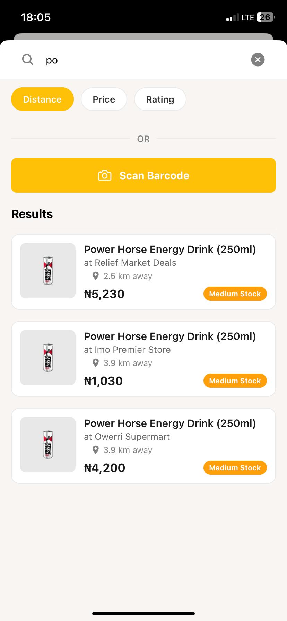287x621 pixels.
Task: Tap the search magnifier icon
Action: coord(28,60)
